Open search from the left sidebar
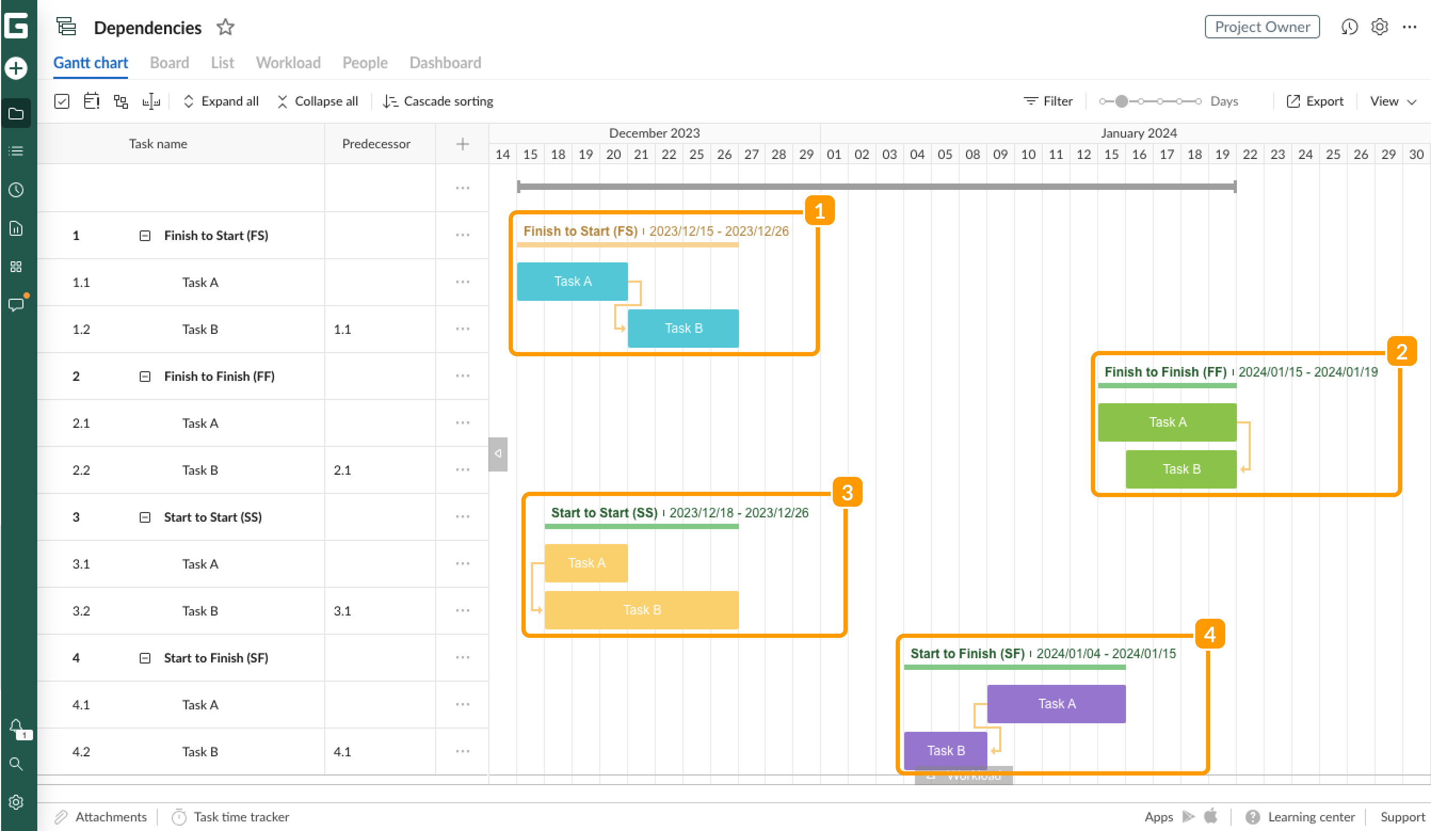This screenshot has height=831, width=1431. (x=16, y=764)
